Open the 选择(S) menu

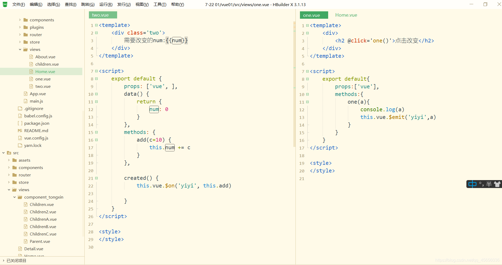(54, 4)
